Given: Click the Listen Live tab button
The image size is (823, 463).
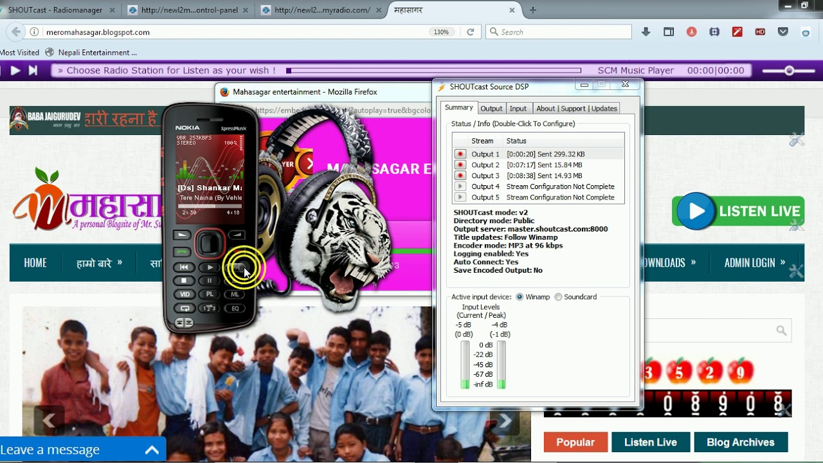Looking at the screenshot, I should [651, 442].
